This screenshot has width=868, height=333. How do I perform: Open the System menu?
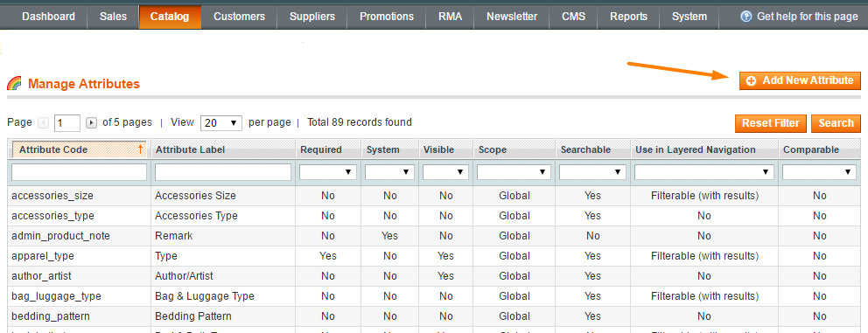point(689,17)
